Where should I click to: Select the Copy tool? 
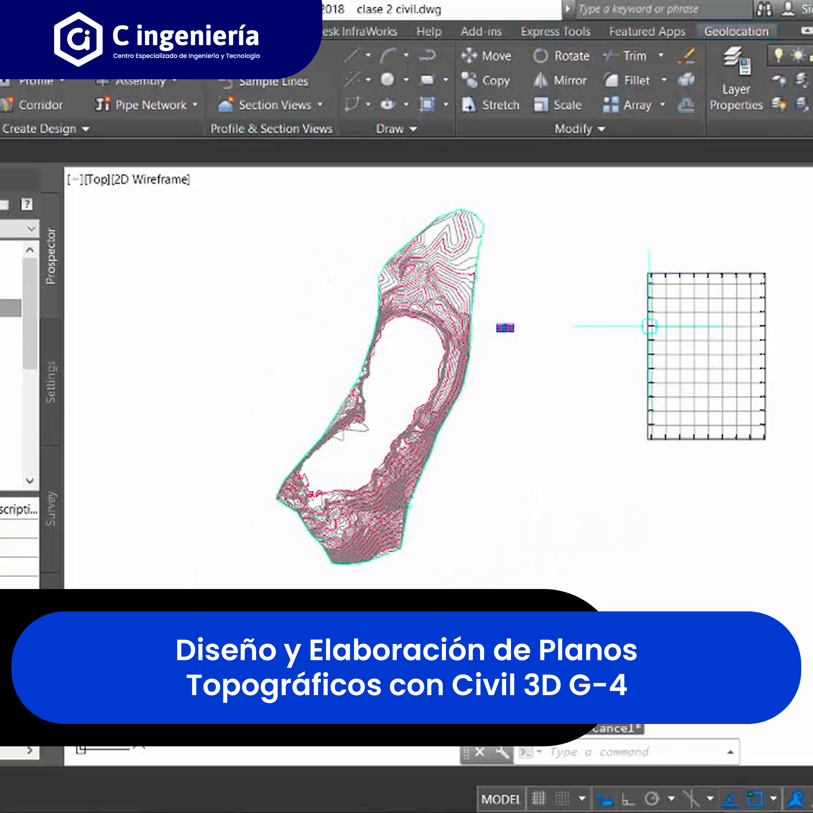coord(485,80)
